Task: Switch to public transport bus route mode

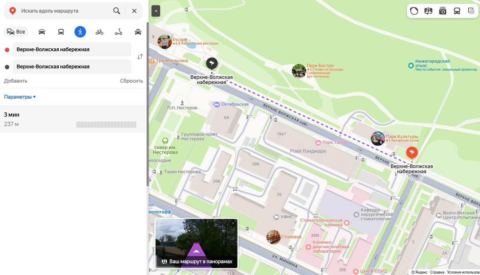Action: (61, 32)
